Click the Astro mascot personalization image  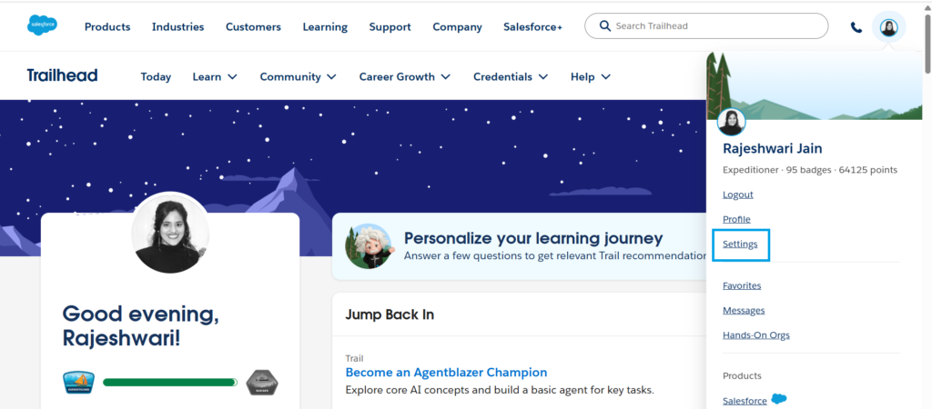[369, 246]
